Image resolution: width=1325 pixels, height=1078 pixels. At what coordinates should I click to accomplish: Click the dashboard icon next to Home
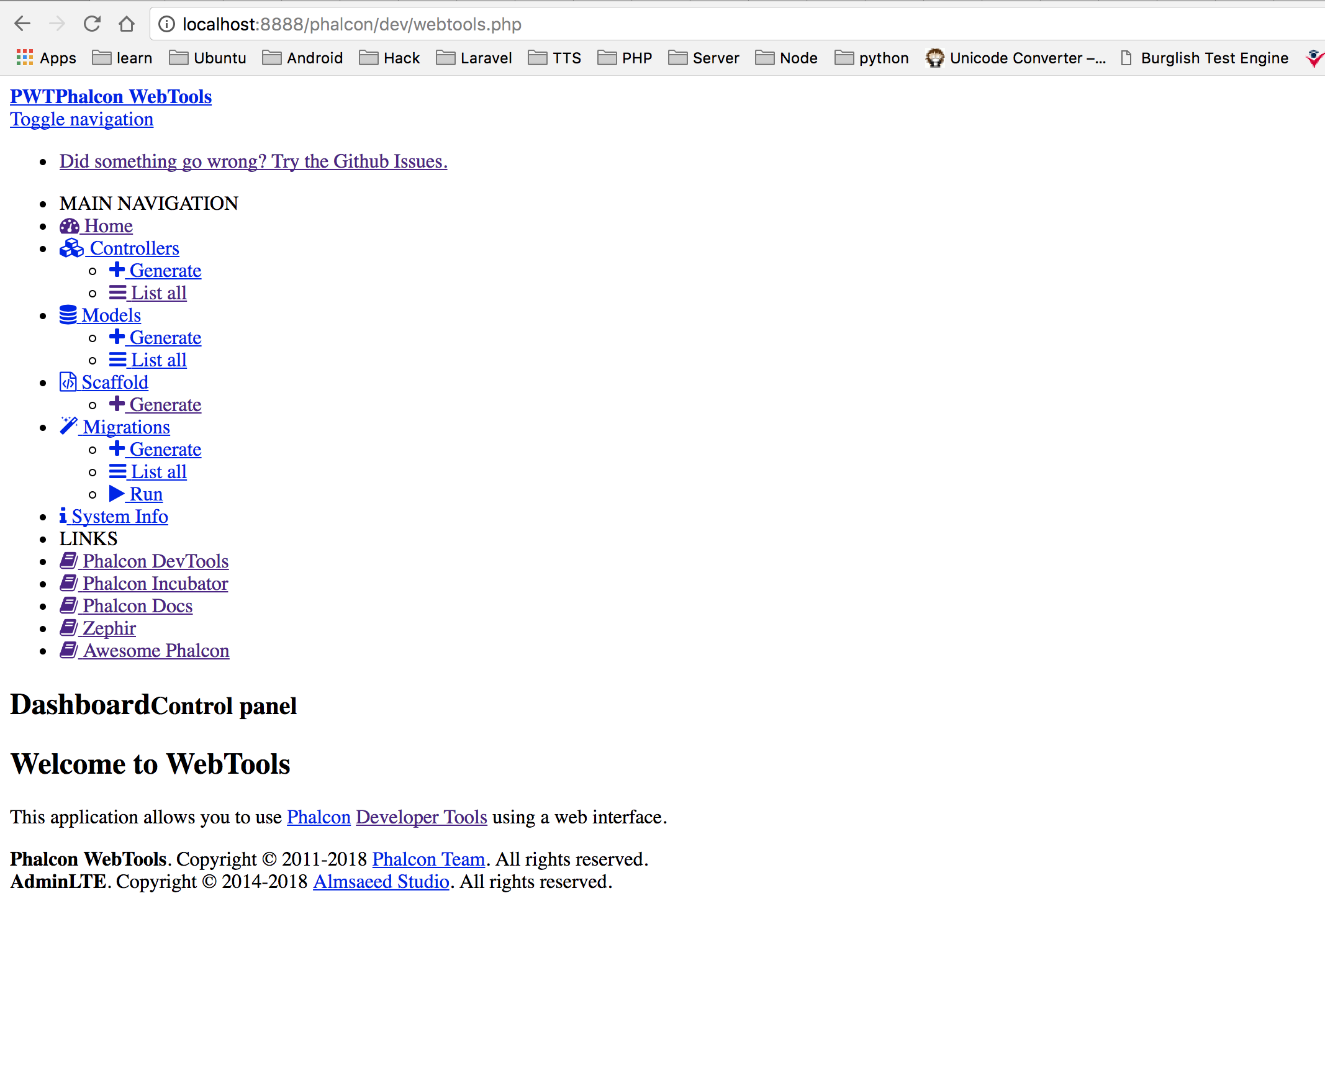[69, 226]
